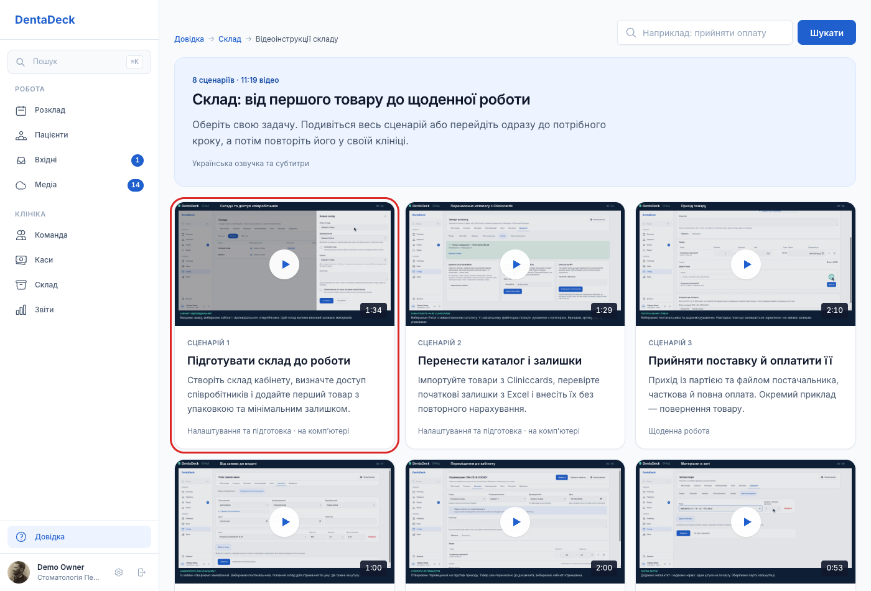Open the Звіти bar chart icon

coord(21,310)
